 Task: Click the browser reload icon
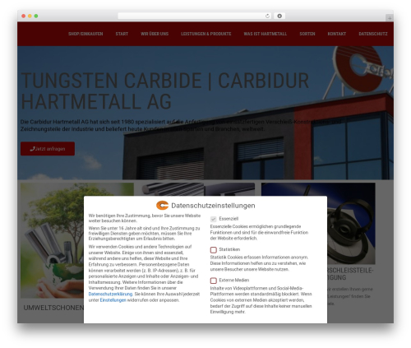pyautogui.click(x=267, y=16)
